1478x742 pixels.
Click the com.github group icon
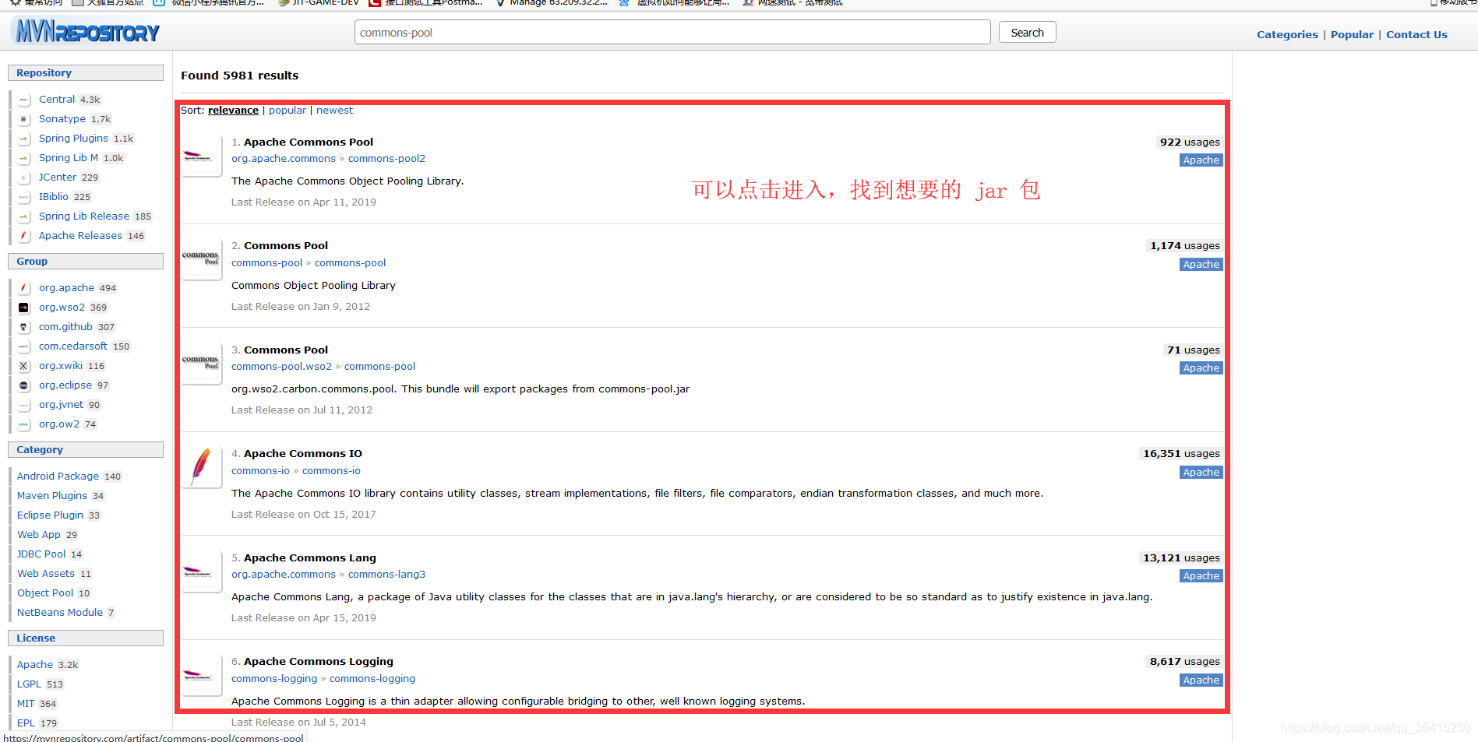(24, 327)
